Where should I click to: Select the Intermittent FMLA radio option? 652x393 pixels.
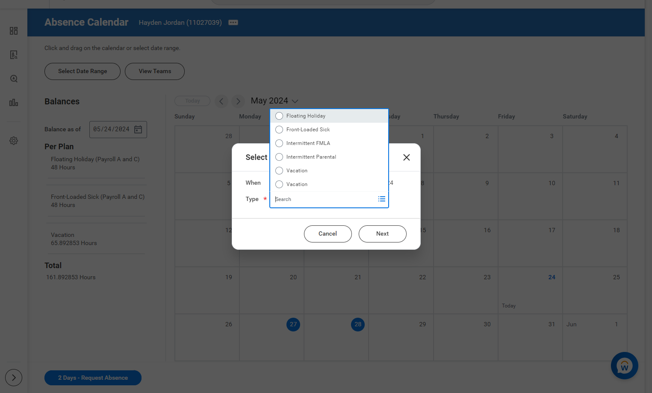[x=279, y=143]
